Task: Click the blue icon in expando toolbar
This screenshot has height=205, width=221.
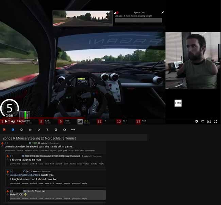Action: 13,130
